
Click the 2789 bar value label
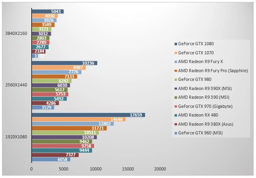point(41,43)
